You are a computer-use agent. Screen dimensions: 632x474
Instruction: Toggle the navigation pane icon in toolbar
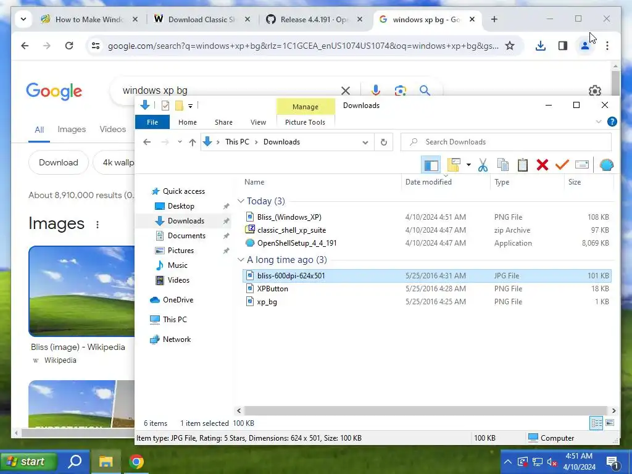point(431,164)
